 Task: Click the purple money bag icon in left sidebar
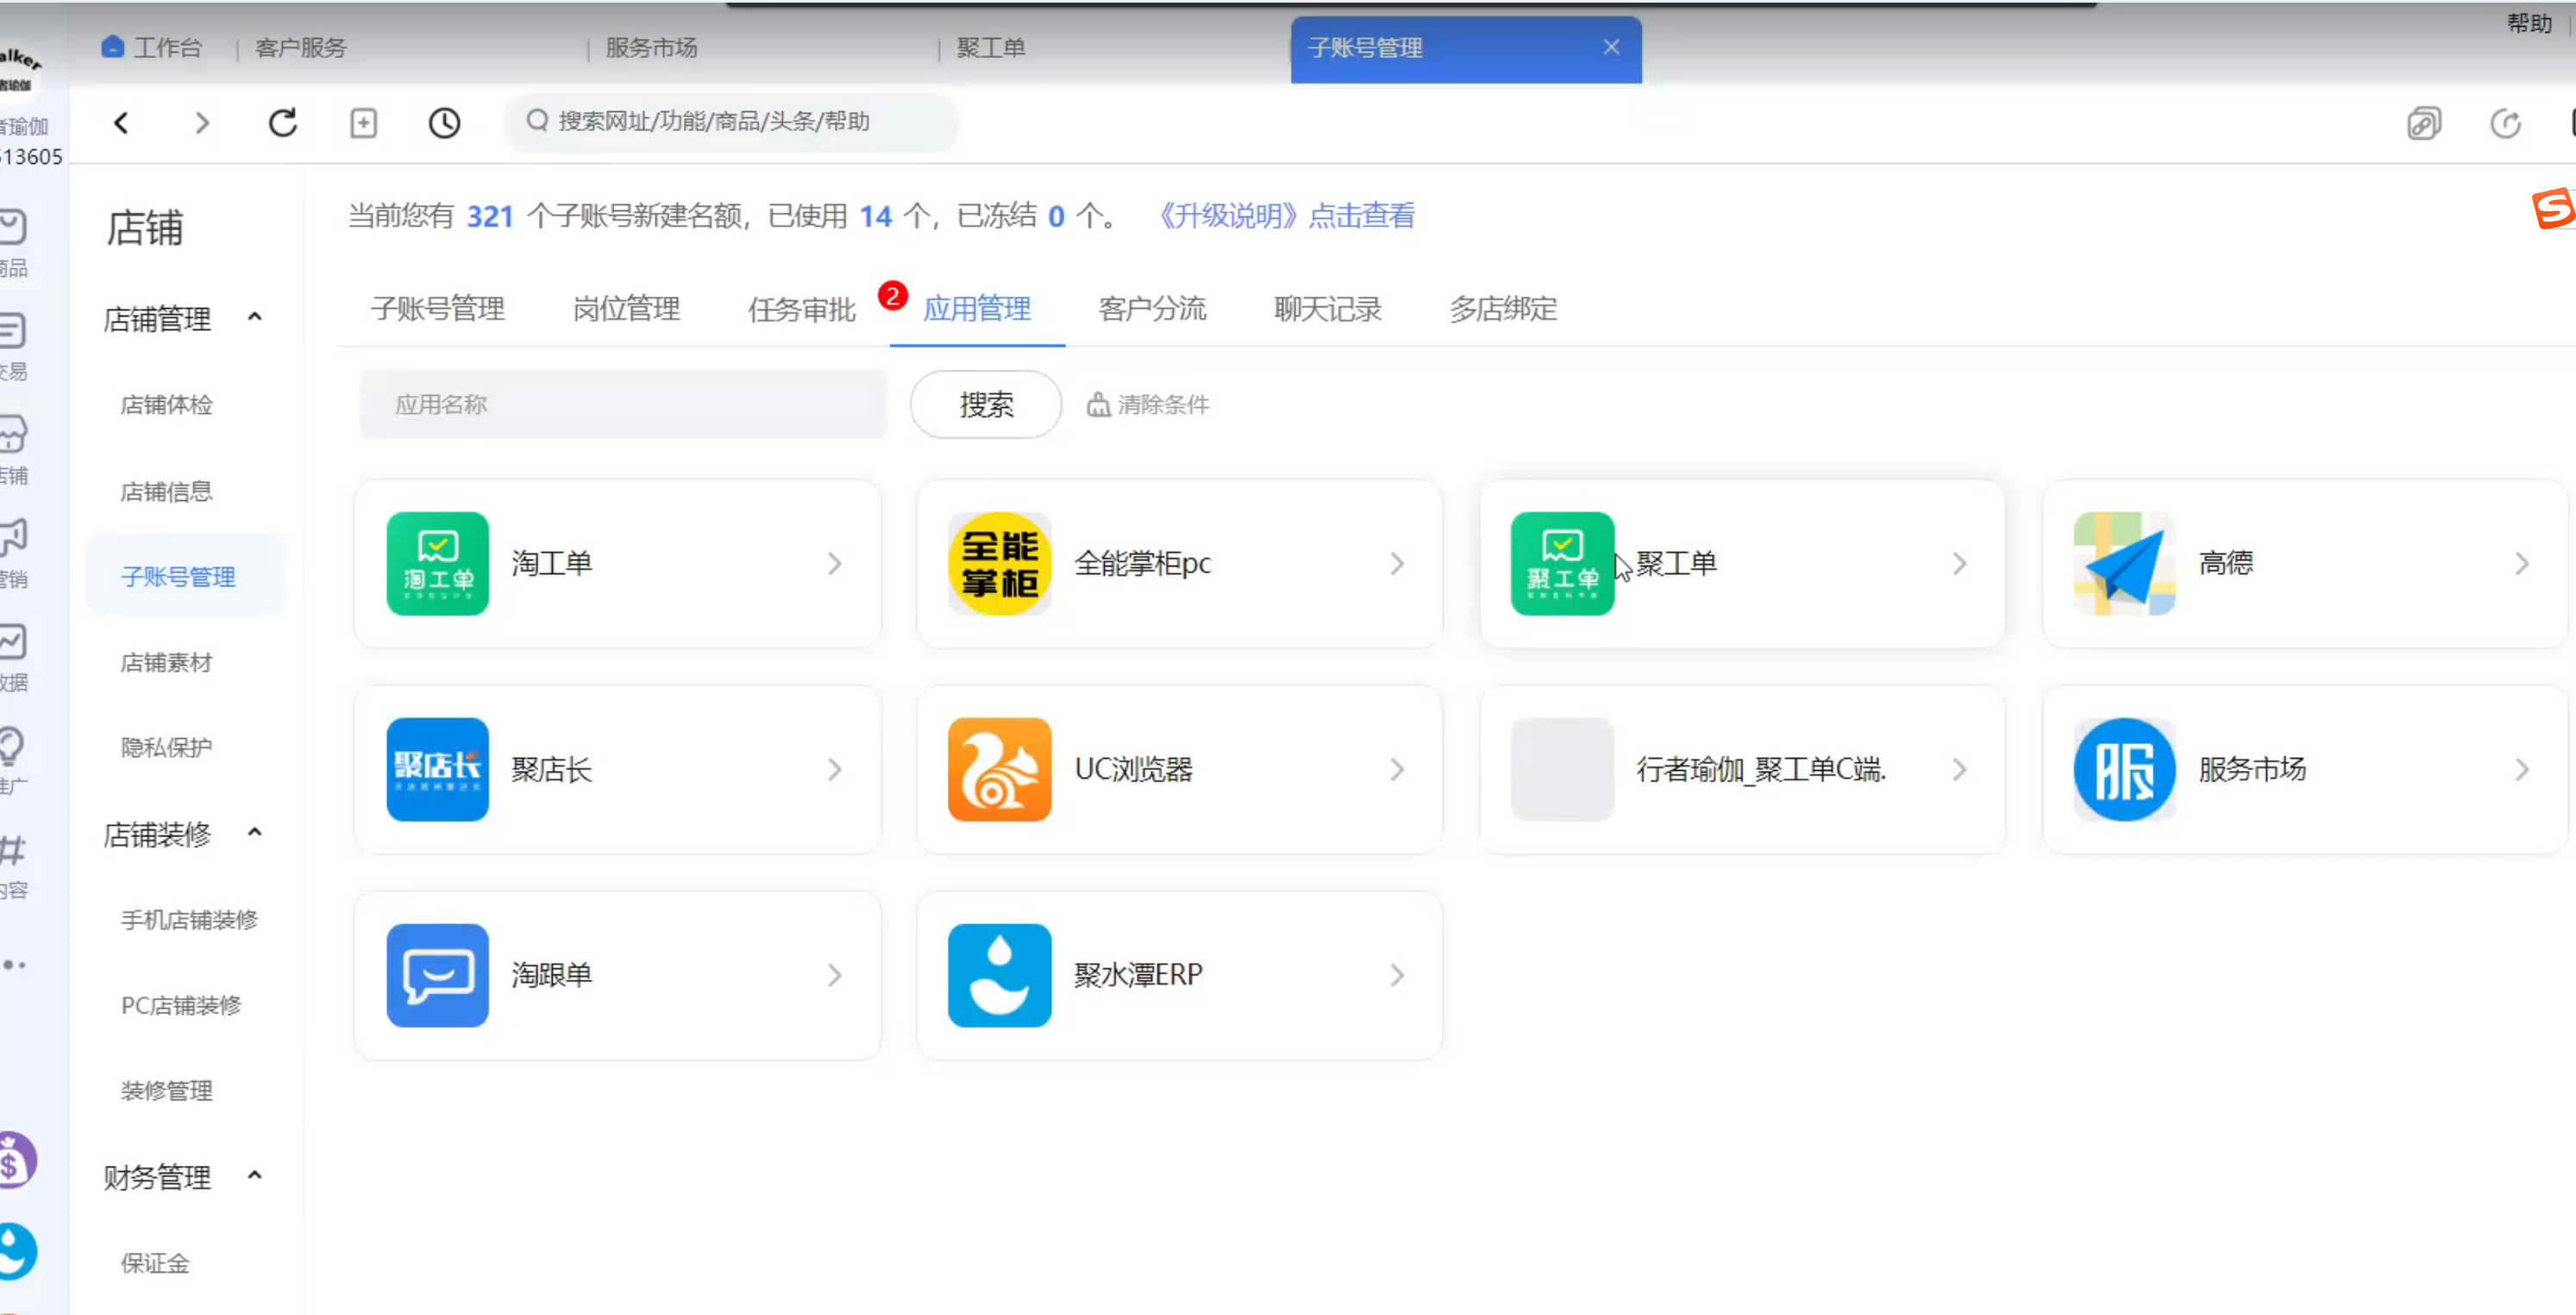click(x=16, y=1160)
